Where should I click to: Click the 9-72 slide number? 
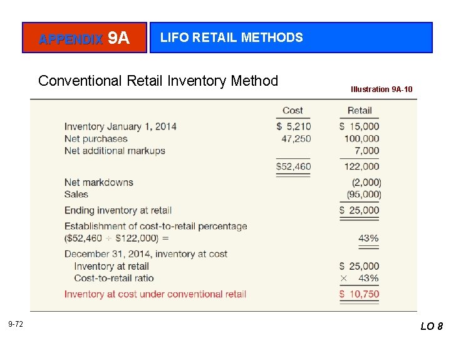click(x=16, y=324)
